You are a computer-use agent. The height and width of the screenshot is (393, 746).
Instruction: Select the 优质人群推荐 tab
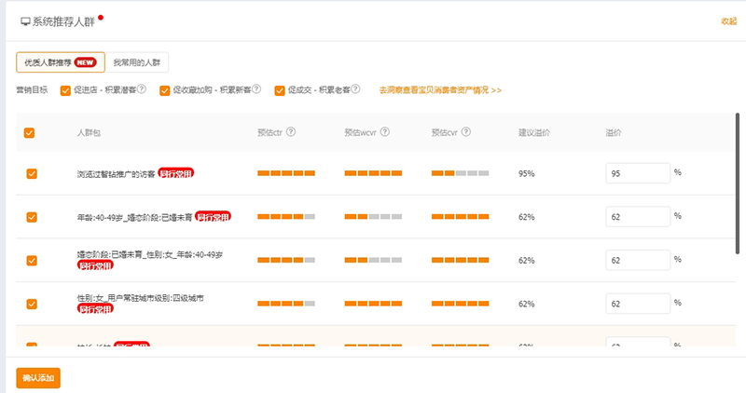[60, 62]
